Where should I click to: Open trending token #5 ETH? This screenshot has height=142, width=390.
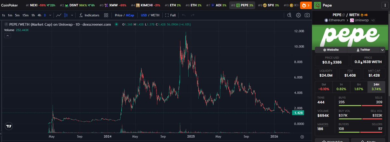point(173,5)
